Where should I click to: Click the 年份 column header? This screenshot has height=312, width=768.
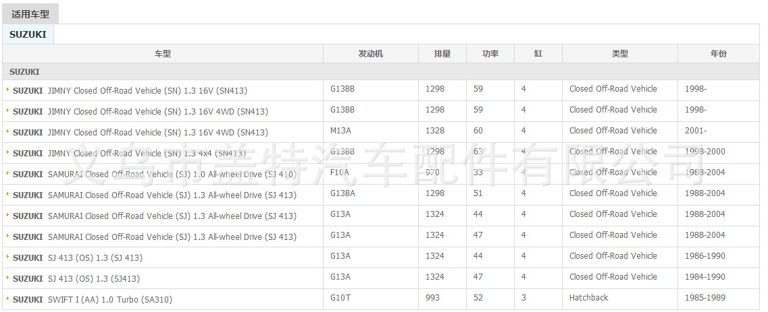tap(719, 54)
